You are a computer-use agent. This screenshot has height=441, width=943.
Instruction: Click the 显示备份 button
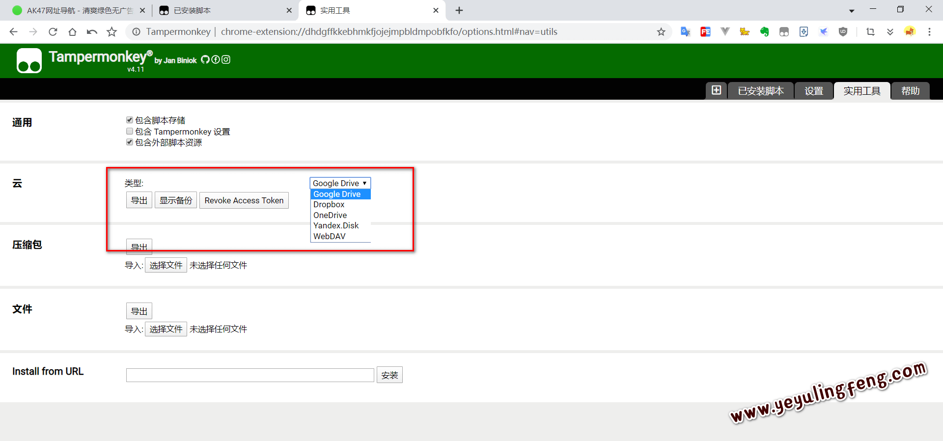176,200
